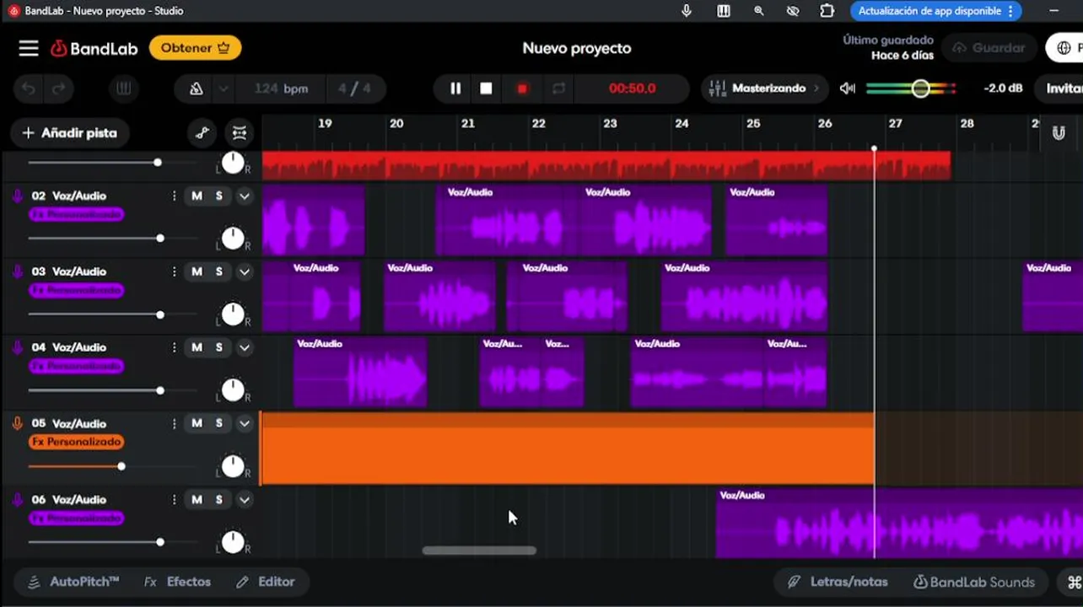This screenshot has height=607, width=1083.
Task: Open the metronome options dropdown arrow
Action: click(x=224, y=89)
